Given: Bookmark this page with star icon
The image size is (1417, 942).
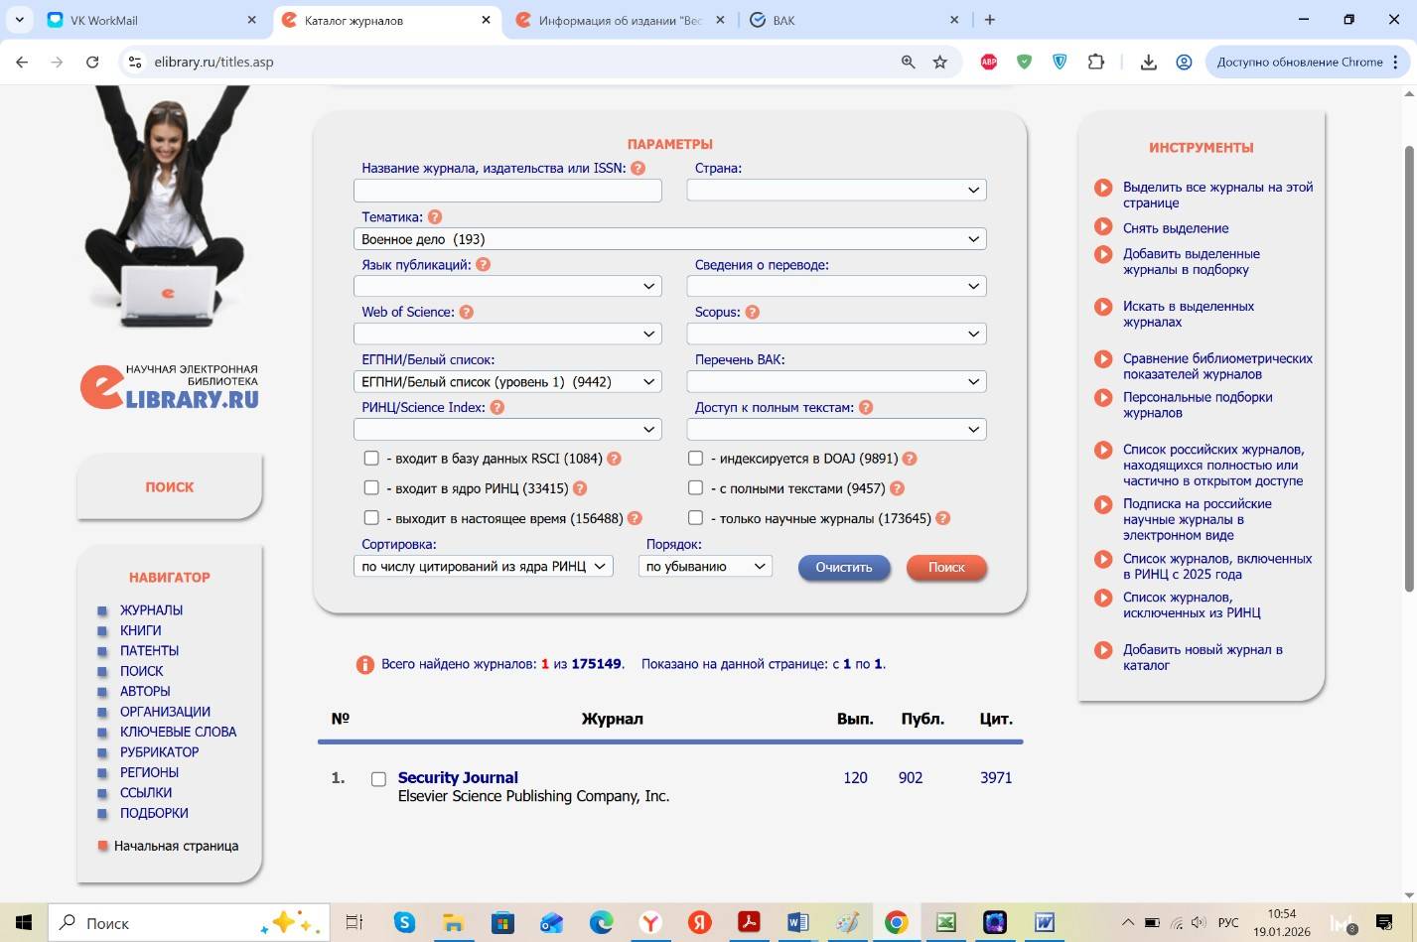Looking at the screenshot, I should (x=940, y=62).
